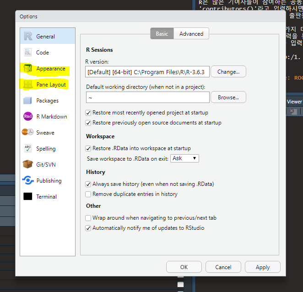Select R Markdown label in sidebar
The image size is (303, 292).
52,117
